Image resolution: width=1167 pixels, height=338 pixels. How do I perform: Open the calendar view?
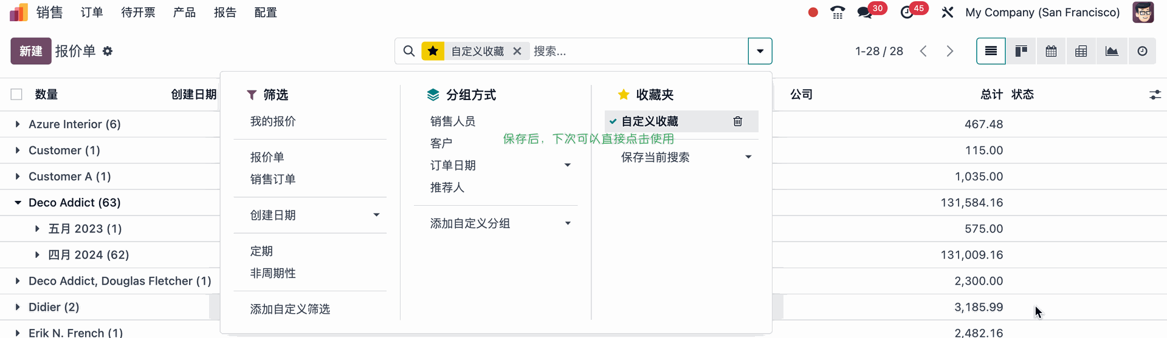pos(1051,51)
